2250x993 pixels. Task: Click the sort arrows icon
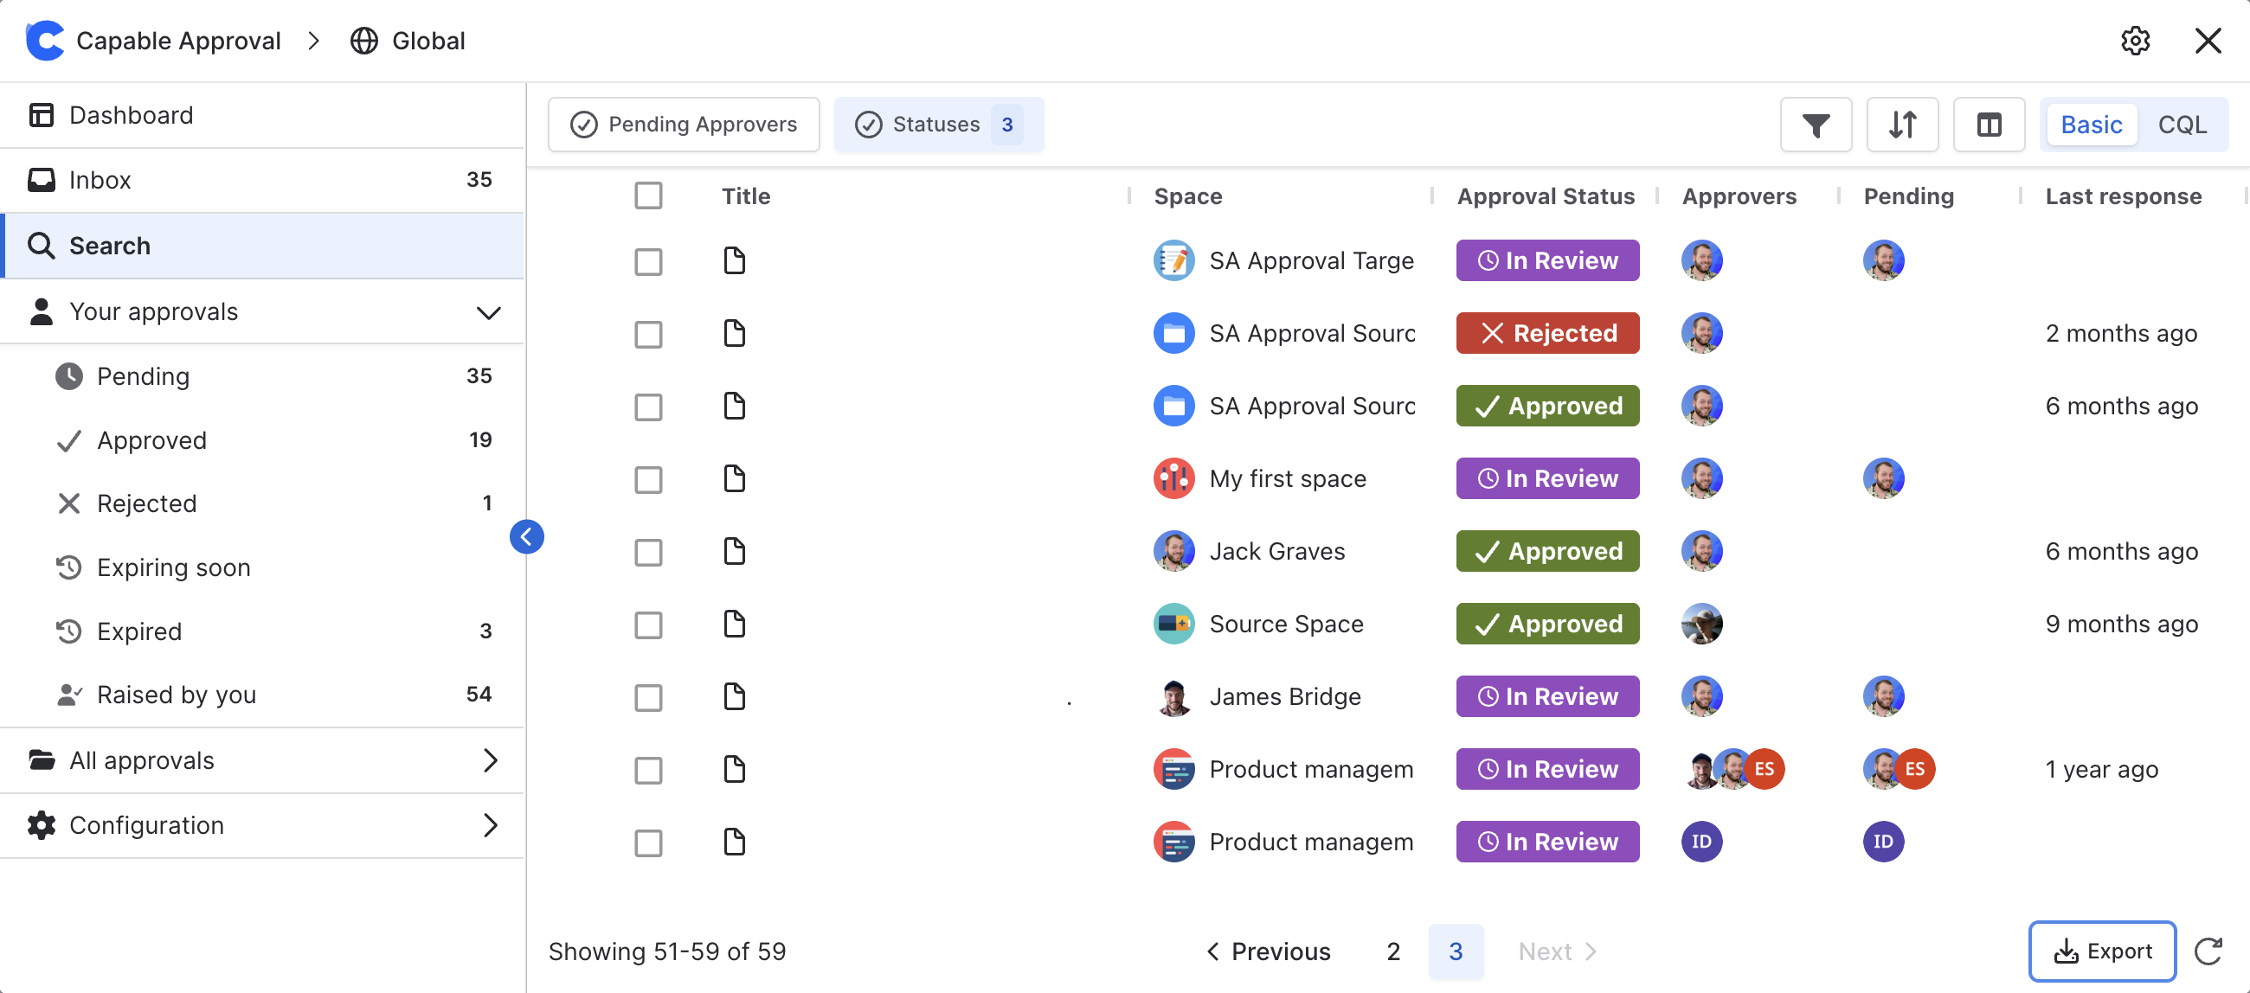tap(1901, 125)
